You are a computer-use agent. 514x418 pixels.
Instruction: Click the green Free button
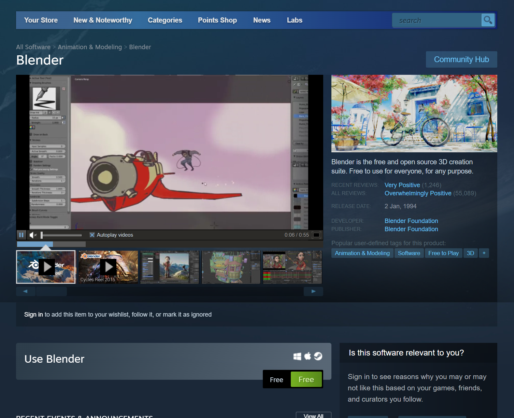(x=306, y=379)
